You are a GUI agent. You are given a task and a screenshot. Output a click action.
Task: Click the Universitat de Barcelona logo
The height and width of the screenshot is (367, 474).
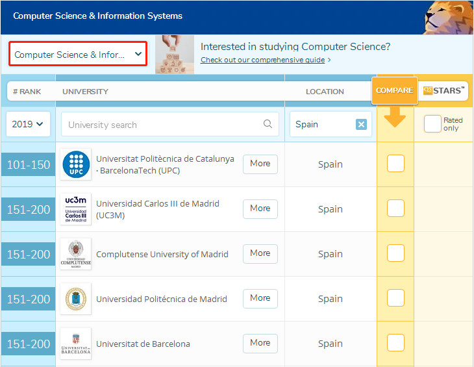(x=76, y=344)
